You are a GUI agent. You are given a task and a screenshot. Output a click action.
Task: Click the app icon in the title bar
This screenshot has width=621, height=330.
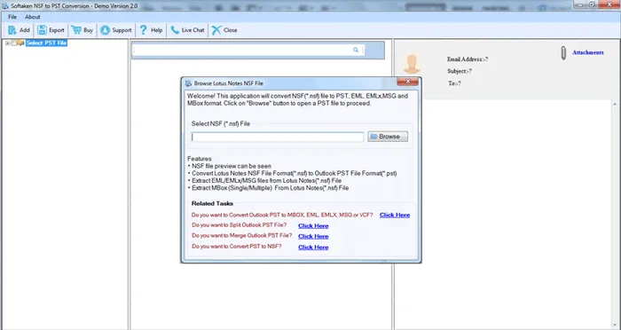(x=5, y=6)
